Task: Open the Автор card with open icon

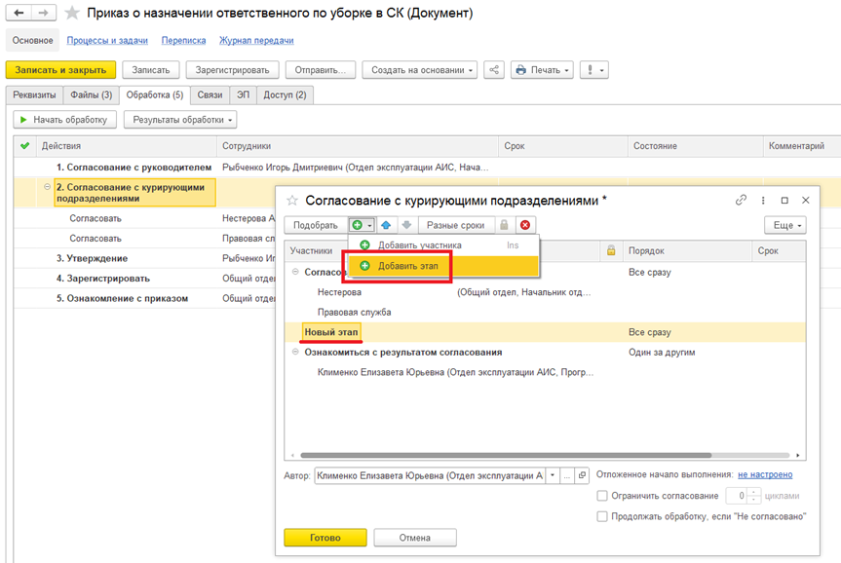Action: pos(582,475)
